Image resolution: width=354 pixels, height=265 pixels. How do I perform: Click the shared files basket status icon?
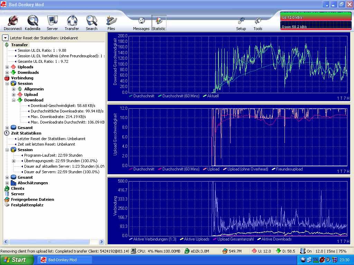point(225,251)
